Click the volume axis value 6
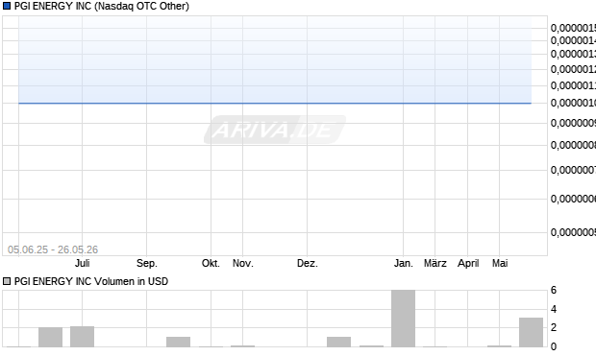Image resolution: width=596 pixels, height=356 pixels. point(554,291)
